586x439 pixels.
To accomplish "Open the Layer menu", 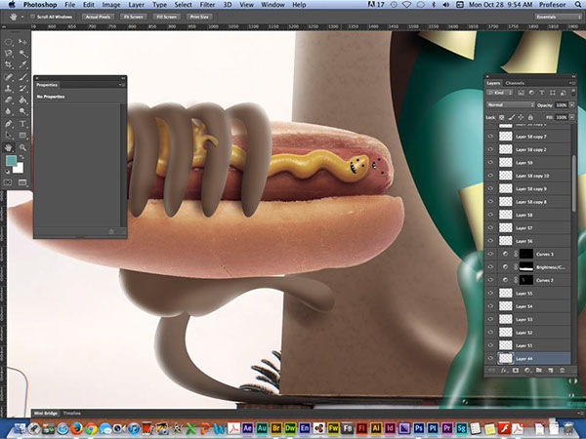I will coord(137,5).
